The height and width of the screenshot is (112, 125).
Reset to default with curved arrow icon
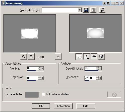click(102, 10)
